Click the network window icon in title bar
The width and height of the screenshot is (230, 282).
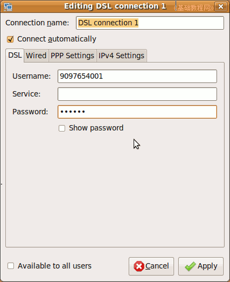[8, 6]
